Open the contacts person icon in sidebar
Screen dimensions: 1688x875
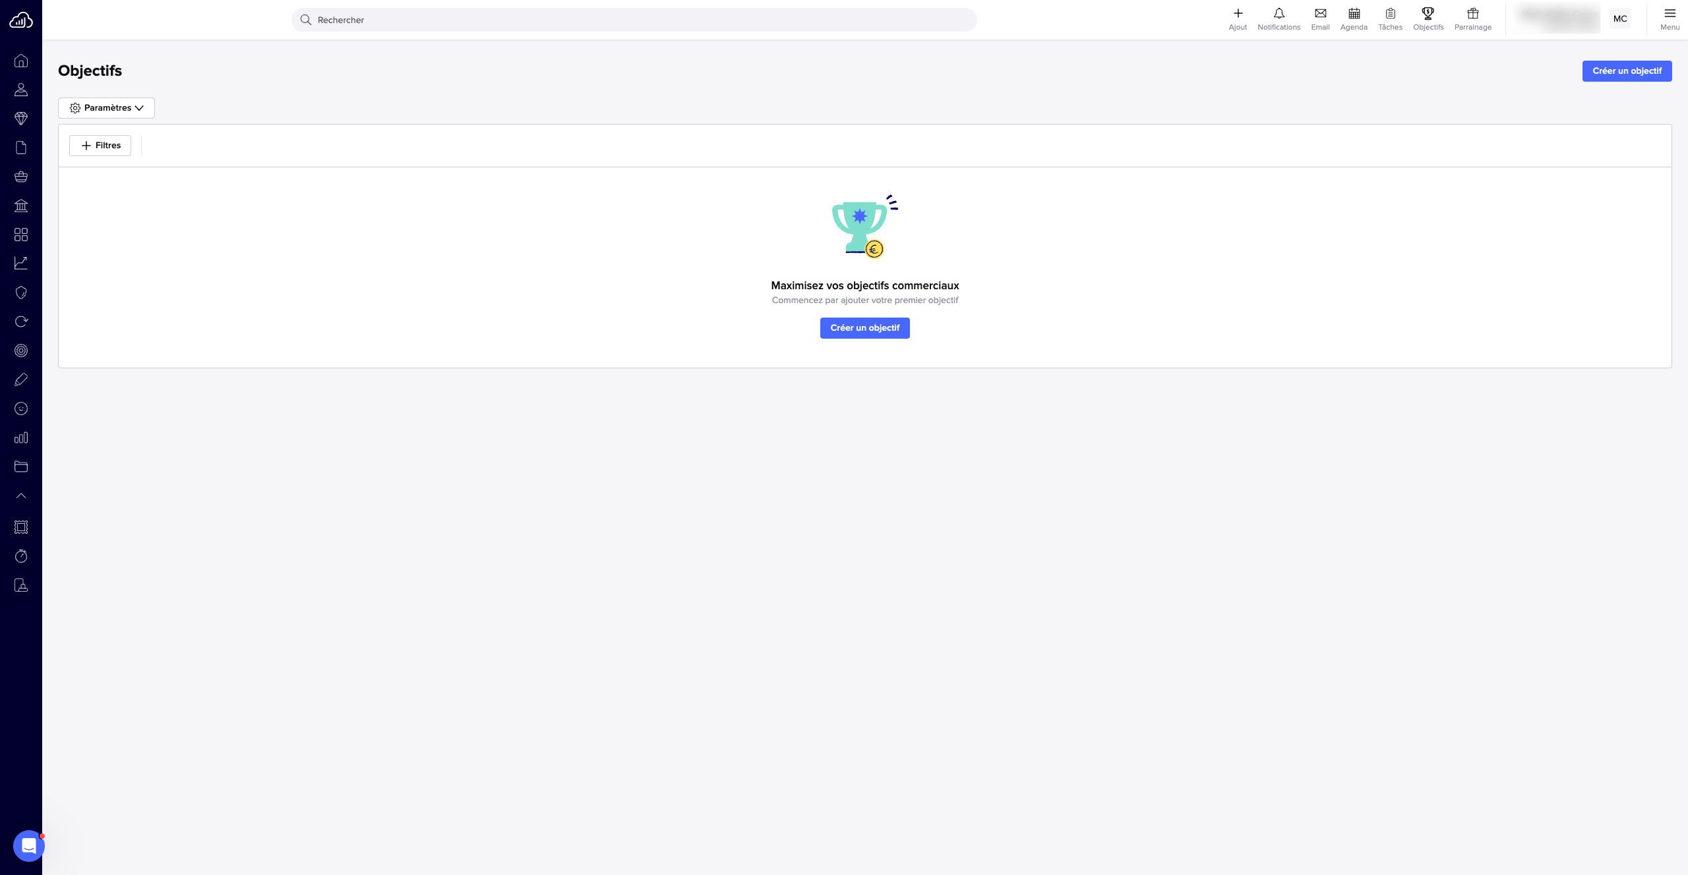(x=21, y=90)
